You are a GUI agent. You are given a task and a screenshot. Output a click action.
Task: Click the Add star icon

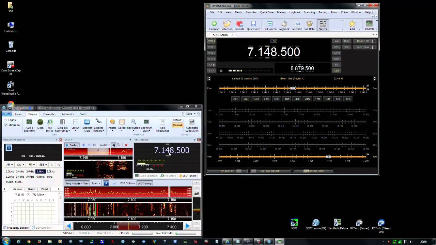(352, 25)
